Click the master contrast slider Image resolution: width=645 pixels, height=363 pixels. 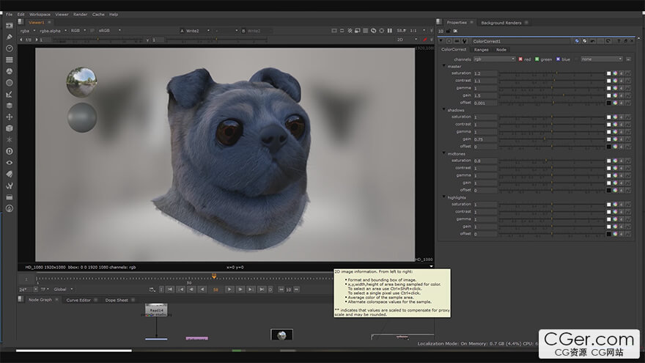coord(551,81)
